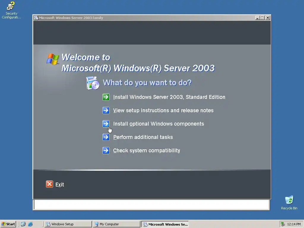Viewport: 304px width, 228px height.
Task: Click the red X Exit icon
Action: (50, 184)
